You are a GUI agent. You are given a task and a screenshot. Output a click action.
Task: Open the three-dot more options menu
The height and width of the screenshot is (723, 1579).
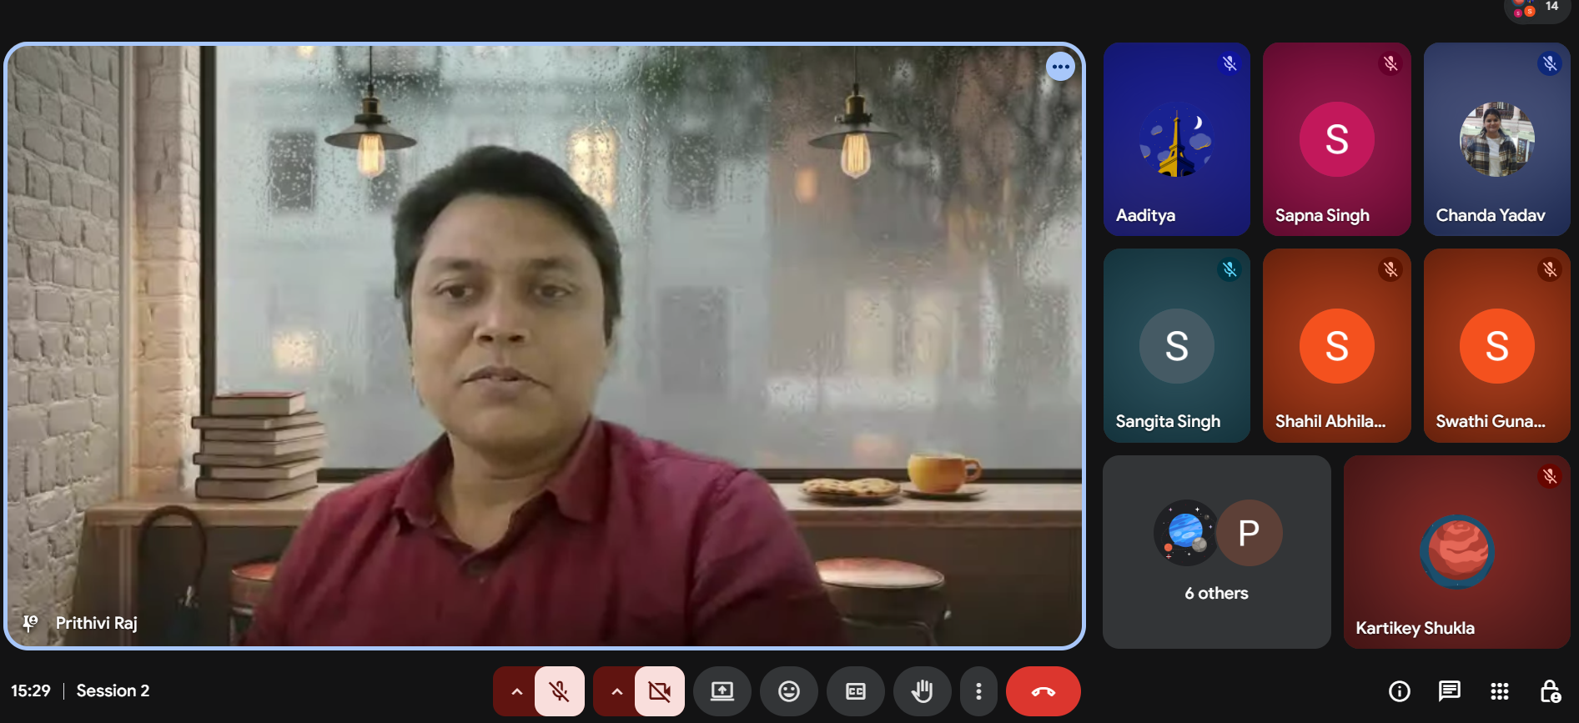(978, 691)
